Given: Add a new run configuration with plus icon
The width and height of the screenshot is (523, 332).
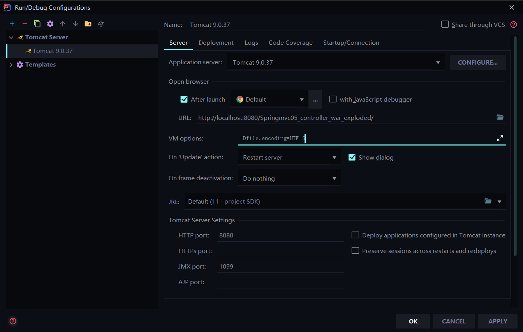Looking at the screenshot, I should 12,24.
